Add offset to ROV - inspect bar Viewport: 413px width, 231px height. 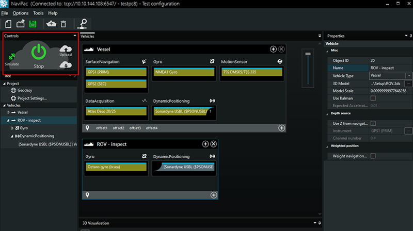point(214,195)
